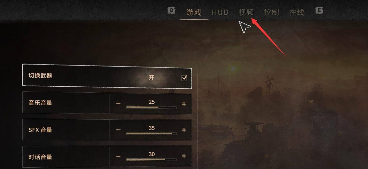Increase 音乐音量 with the plus icon
The height and width of the screenshot is (169, 368).
[x=184, y=104]
